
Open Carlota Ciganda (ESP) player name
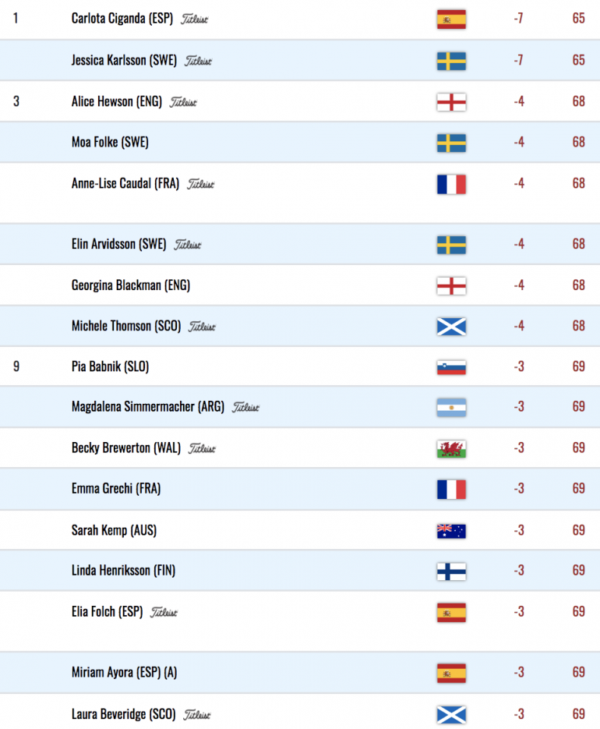(122, 19)
